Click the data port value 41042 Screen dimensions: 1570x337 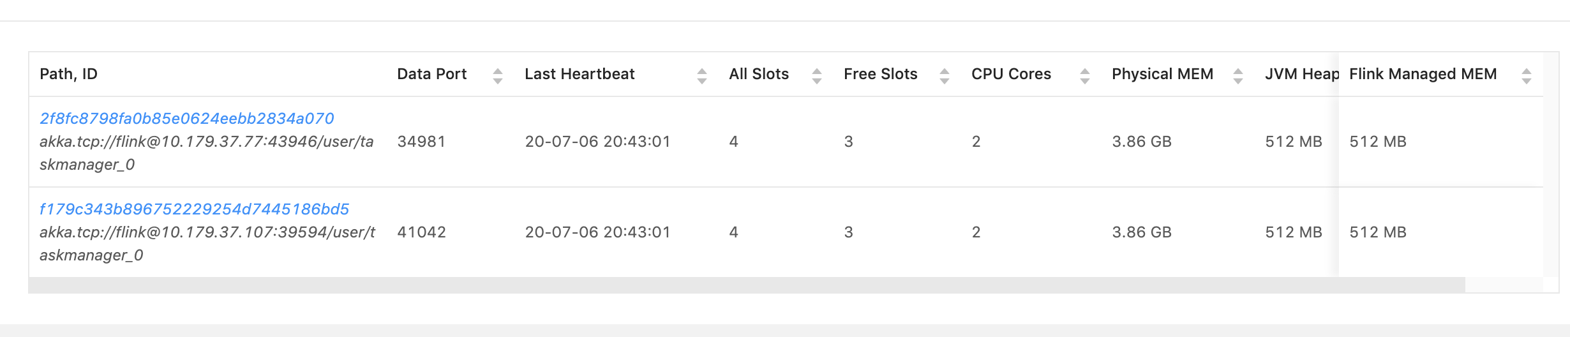pos(421,232)
